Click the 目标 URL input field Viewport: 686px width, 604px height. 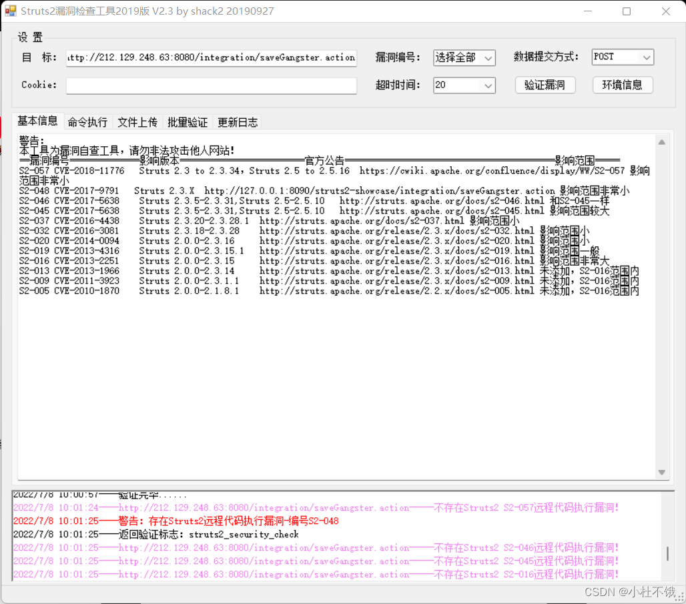(212, 58)
